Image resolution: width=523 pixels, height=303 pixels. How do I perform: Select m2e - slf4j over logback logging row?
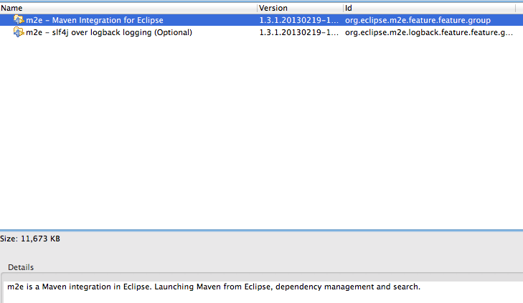click(261, 32)
